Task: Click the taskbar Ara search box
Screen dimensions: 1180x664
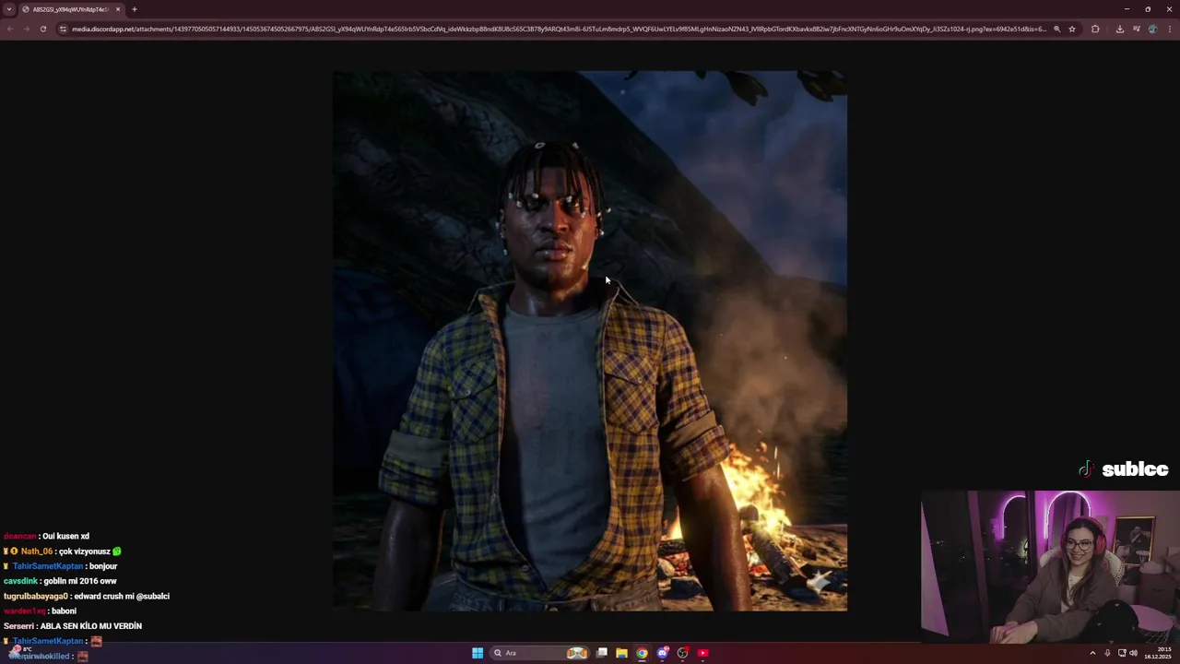Action: point(539,653)
